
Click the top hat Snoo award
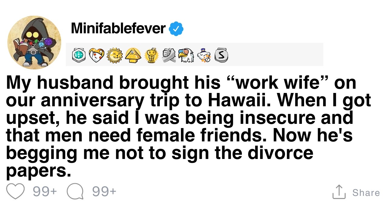[x=203, y=55]
